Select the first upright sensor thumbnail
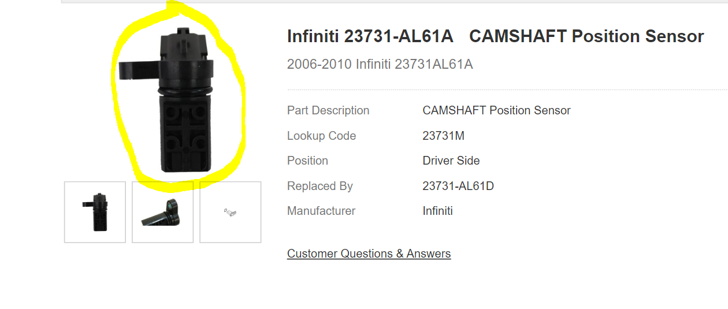This screenshot has width=728, height=309. click(95, 212)
